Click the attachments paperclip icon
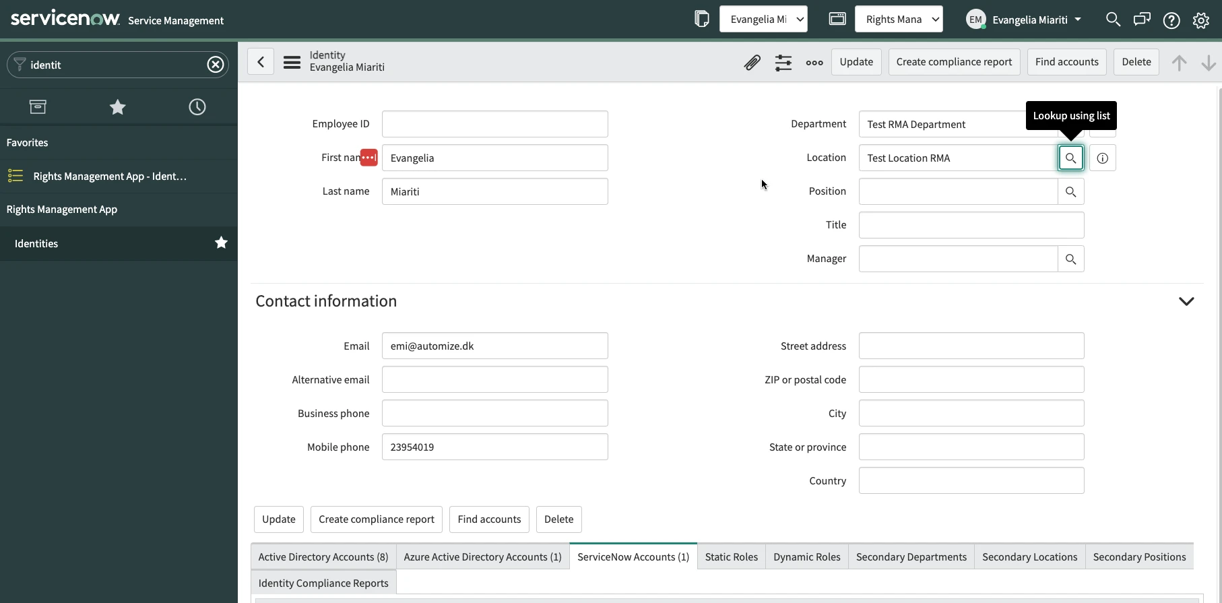 point(752,63)
